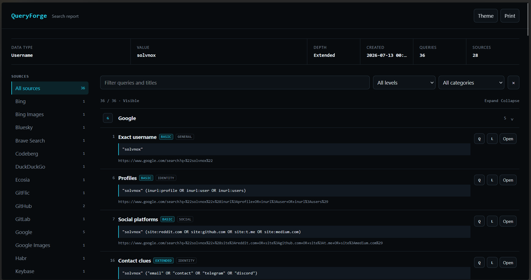Click the Created date value
Viewport: 531px width, 280px height.
[387, 55]
